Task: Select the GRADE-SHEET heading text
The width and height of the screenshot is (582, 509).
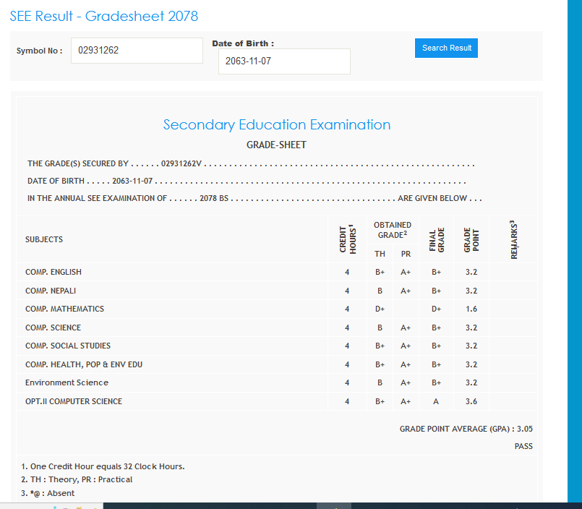Action: (x=276, y=145)
